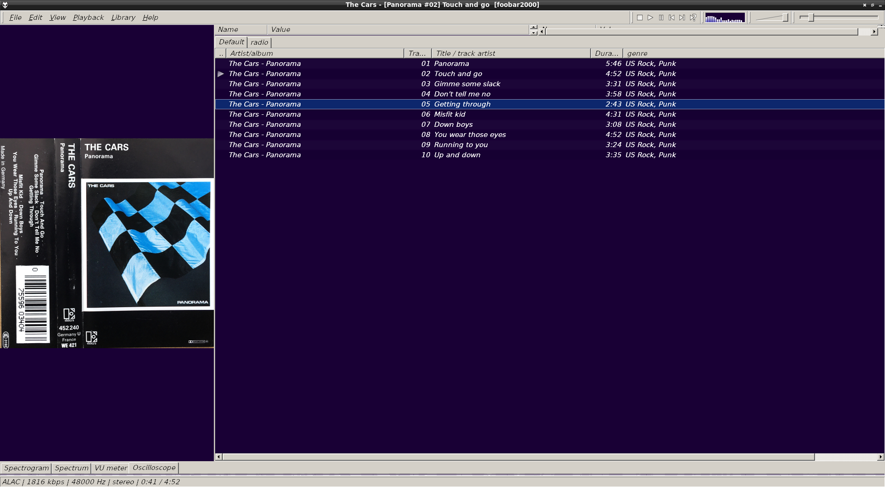The width and height of the screenshot is (885, 487).
Task: Skip to the previous track
Action: [672, 18]
